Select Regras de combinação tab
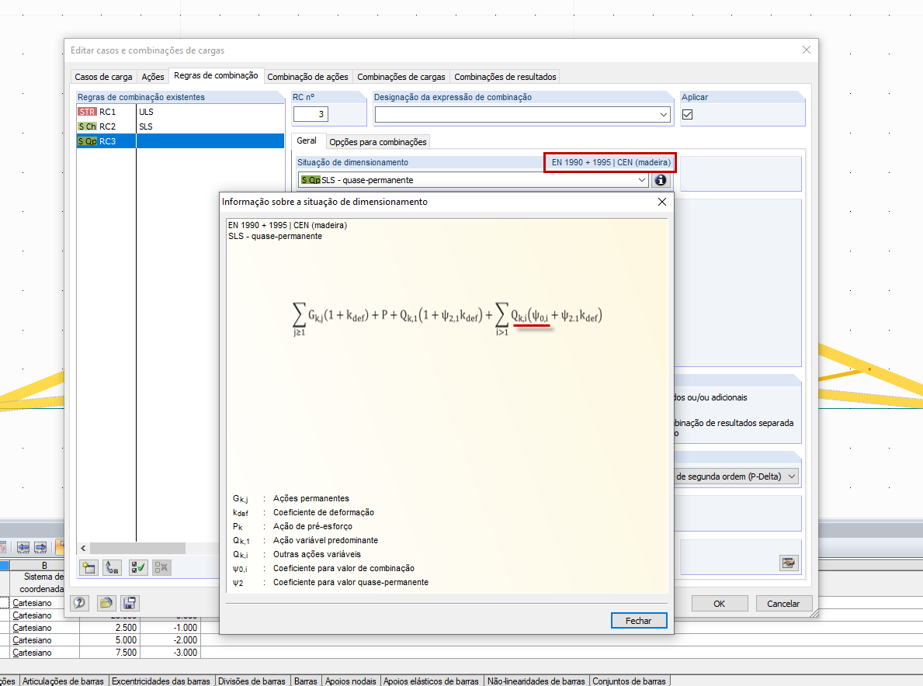This screenshot has width=923, height=686. (x=216, y=76)
